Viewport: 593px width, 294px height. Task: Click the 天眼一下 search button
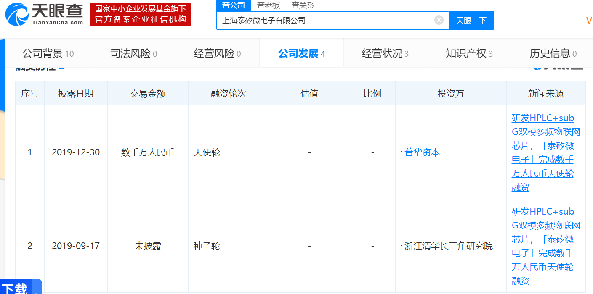coord(471,20)
